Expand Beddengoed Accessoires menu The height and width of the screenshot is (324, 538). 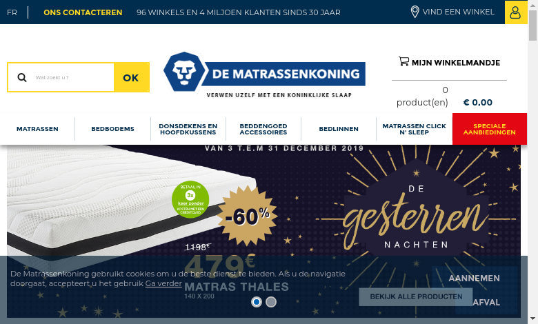[x=263, y=129]
